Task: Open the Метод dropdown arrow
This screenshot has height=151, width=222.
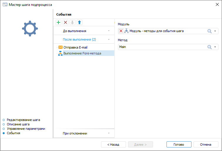Action: tap(215, 47)
